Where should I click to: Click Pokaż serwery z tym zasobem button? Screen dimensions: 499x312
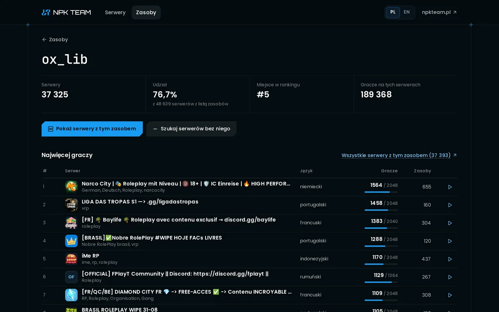(x=92, y=129)
